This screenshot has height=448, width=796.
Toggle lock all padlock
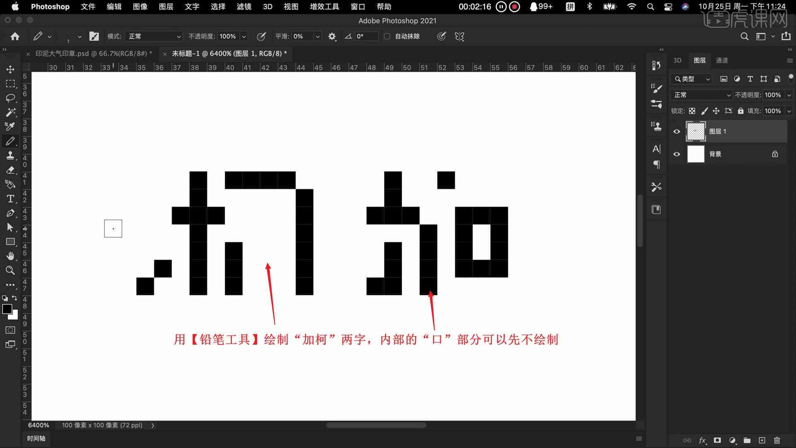tap(740, 111)
